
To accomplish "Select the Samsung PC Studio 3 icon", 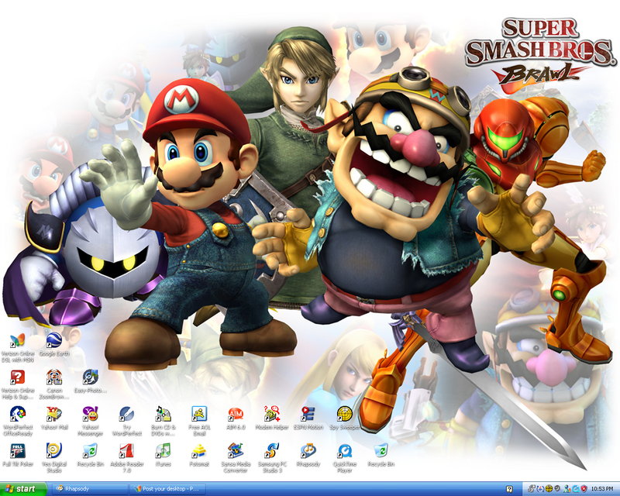I will [273, 458].
